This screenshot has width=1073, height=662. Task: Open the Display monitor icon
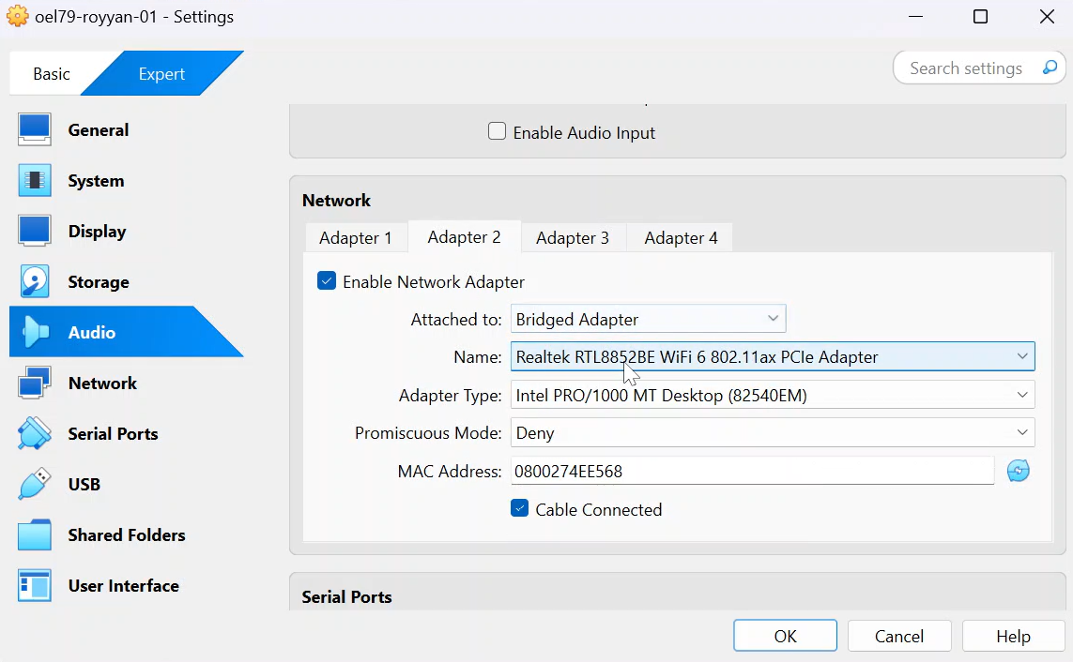[x=35, y=232]
